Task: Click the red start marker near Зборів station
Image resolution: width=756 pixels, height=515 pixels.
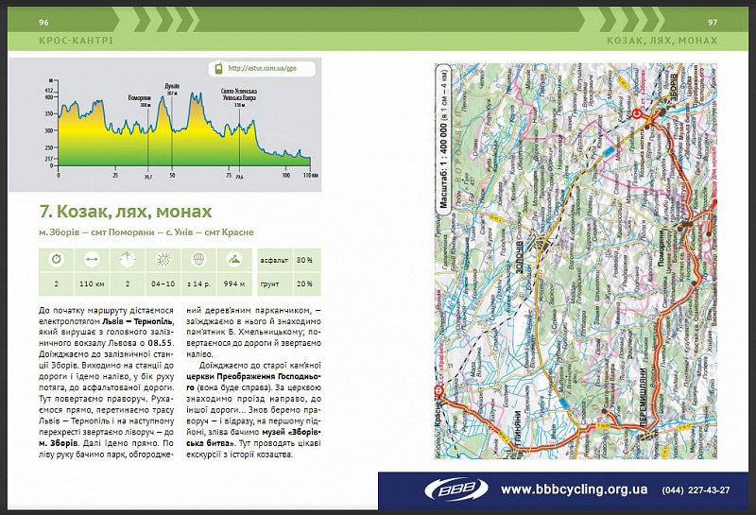Action: pos(636,113)
